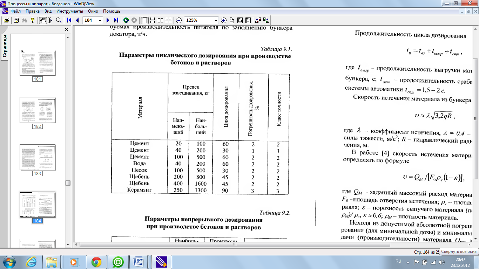479x269 pixels.
Task: Click the 'Цикл дозирования' column header
Action: [x=226, y=106]
